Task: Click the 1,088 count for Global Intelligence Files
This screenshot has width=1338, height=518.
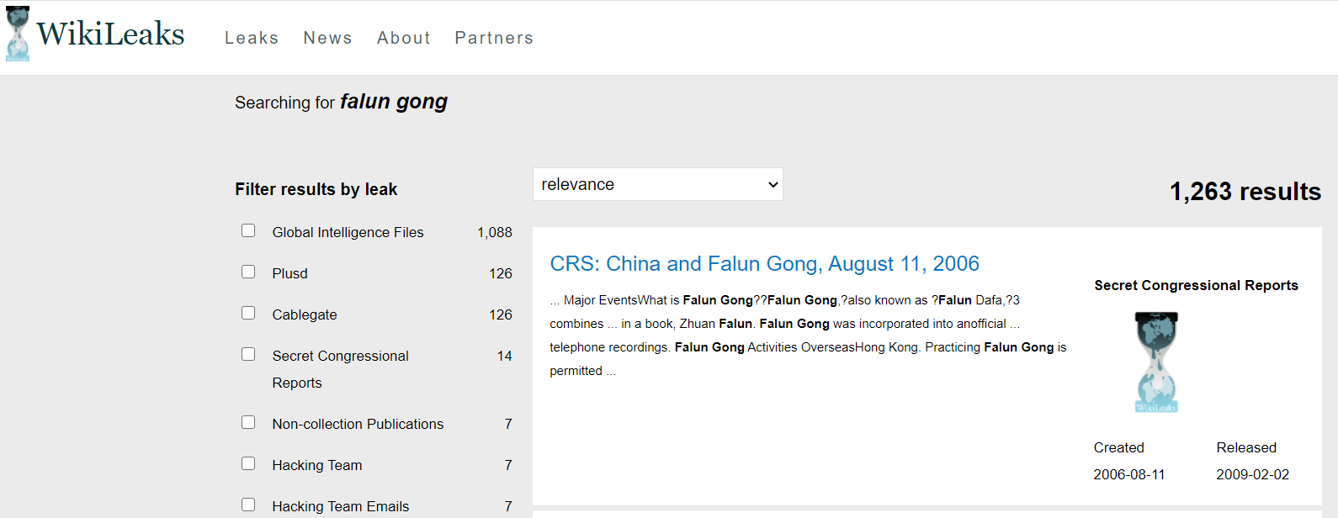Action: coord(495,232)
